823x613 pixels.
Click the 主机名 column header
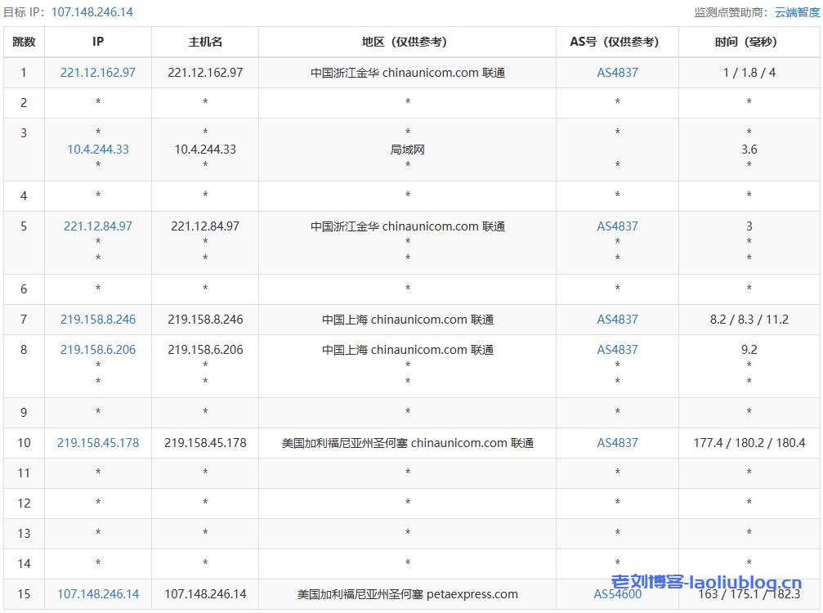(x=205, y=42)
